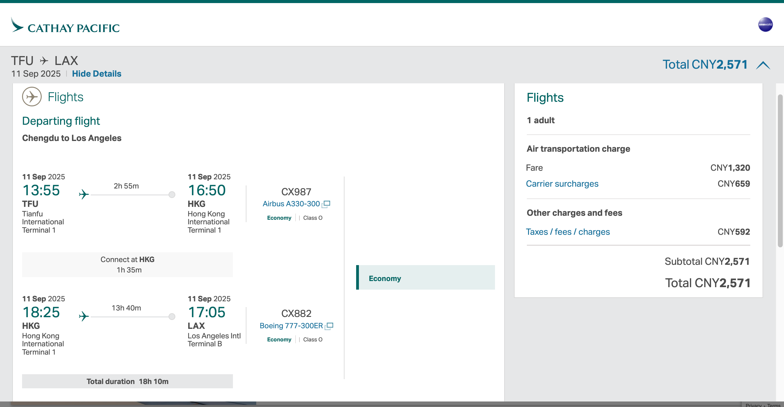Click the airplane arrow between TFU and LAX
This screenshot has width=784, height=407.
(44, 61)
